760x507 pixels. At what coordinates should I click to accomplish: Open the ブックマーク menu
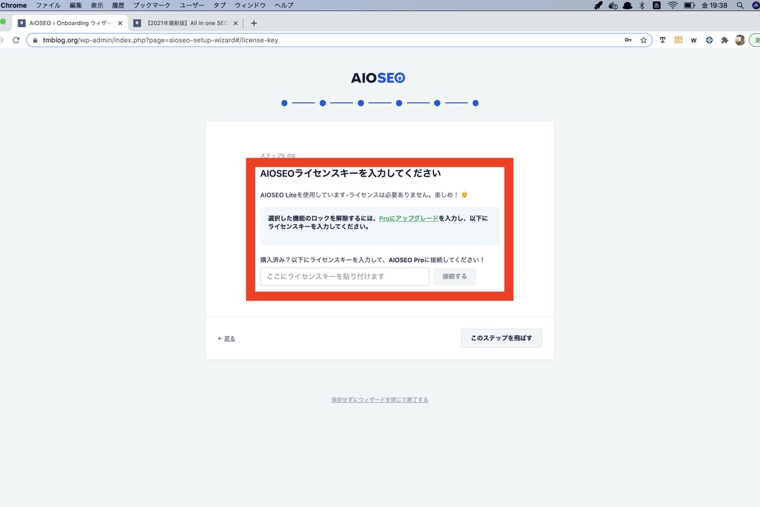tap(152, 6)
